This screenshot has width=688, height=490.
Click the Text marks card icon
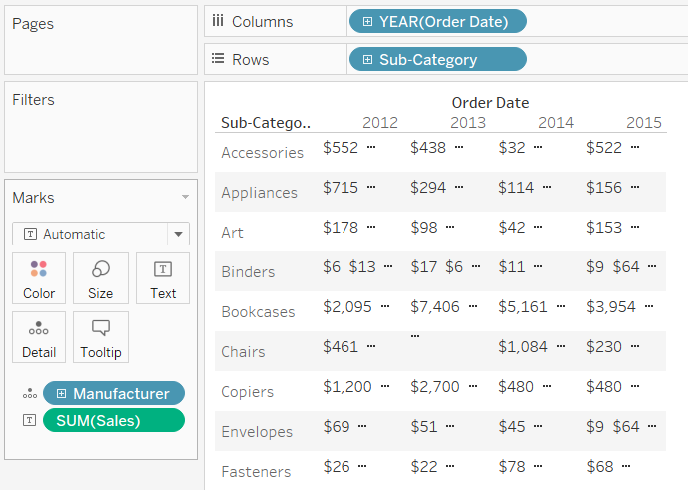tap(163, 277)
